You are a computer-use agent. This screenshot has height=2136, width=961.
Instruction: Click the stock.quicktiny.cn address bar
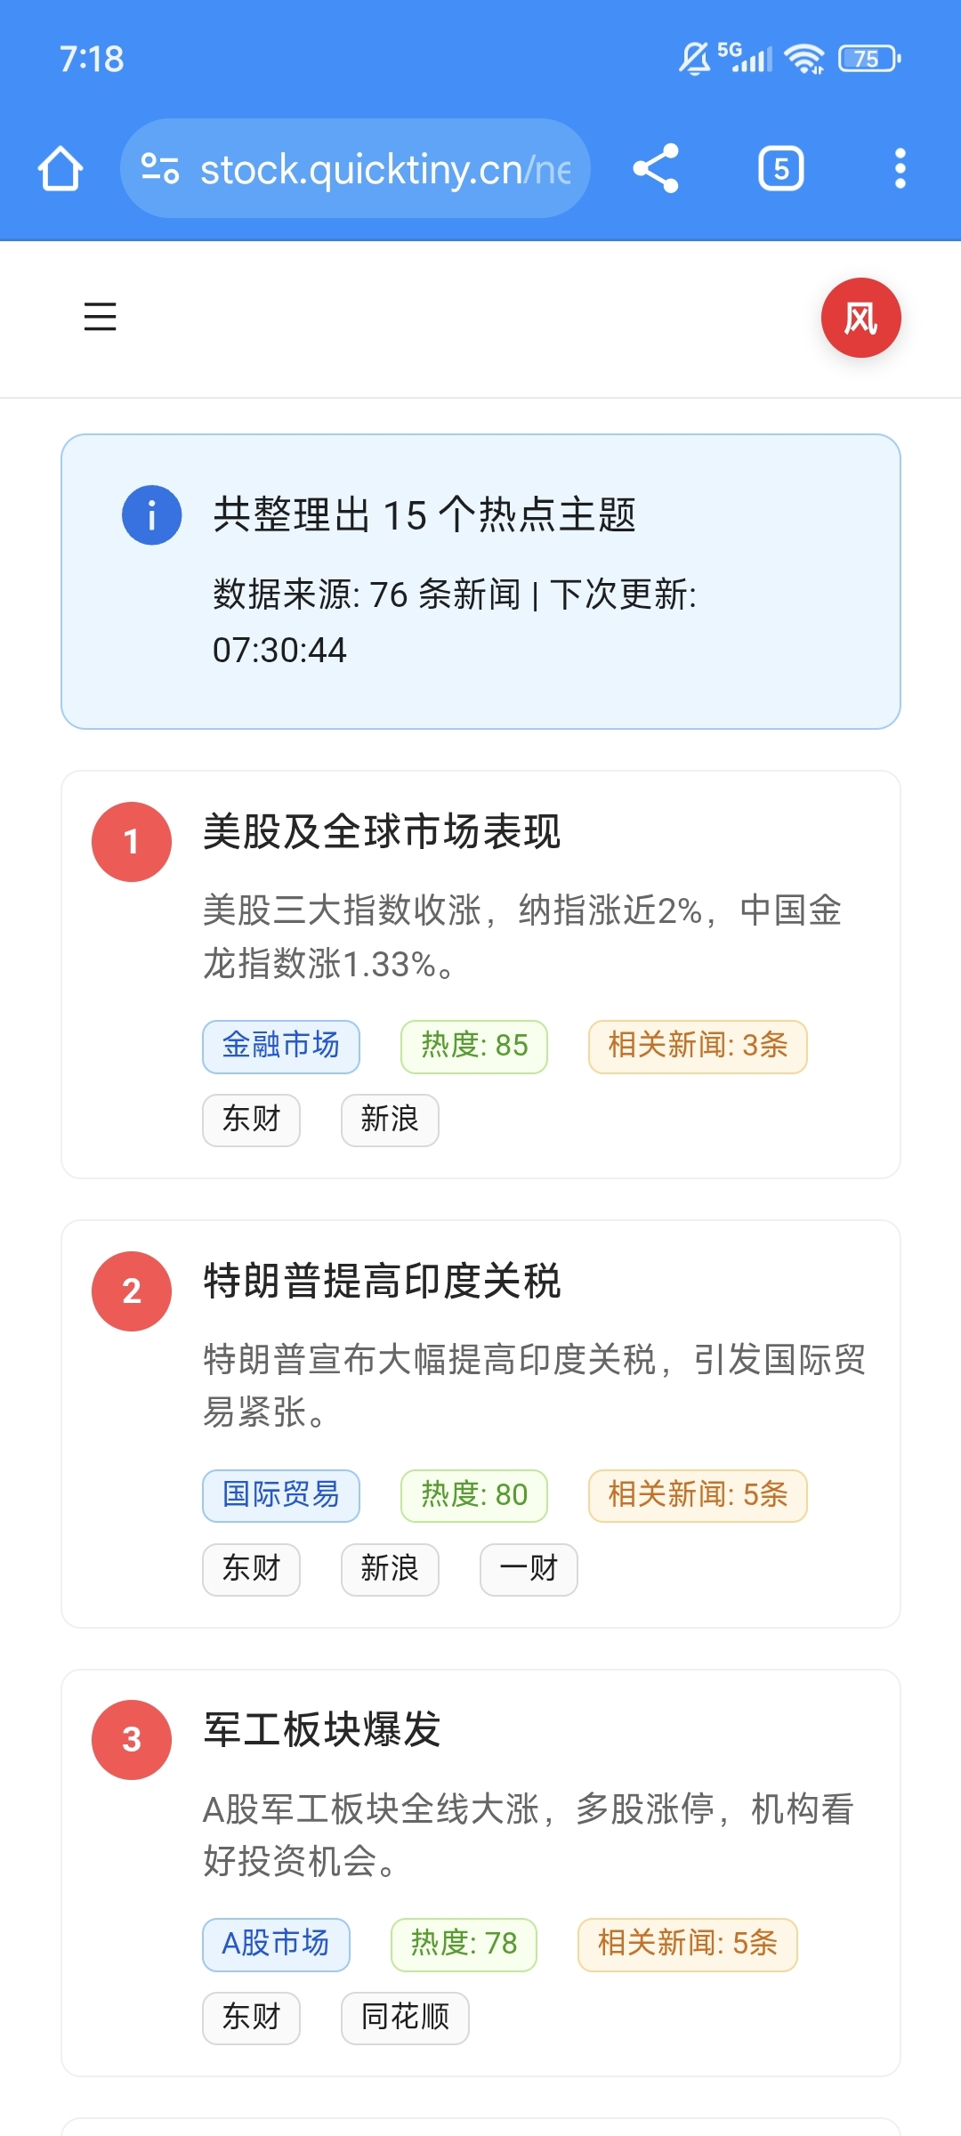click(355, 168)
